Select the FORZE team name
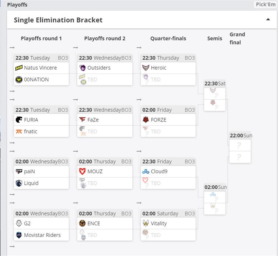278x256 pixels. click(158, 119)
